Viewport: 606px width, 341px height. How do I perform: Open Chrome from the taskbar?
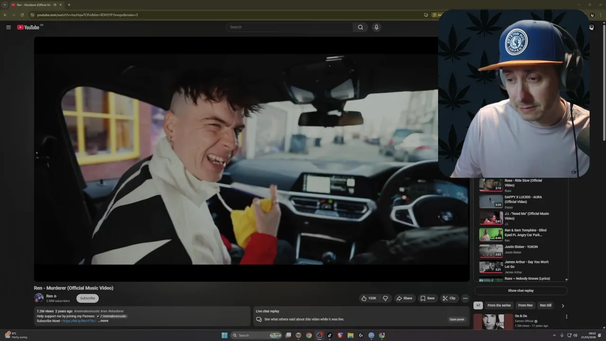click(x=309, y=335)
